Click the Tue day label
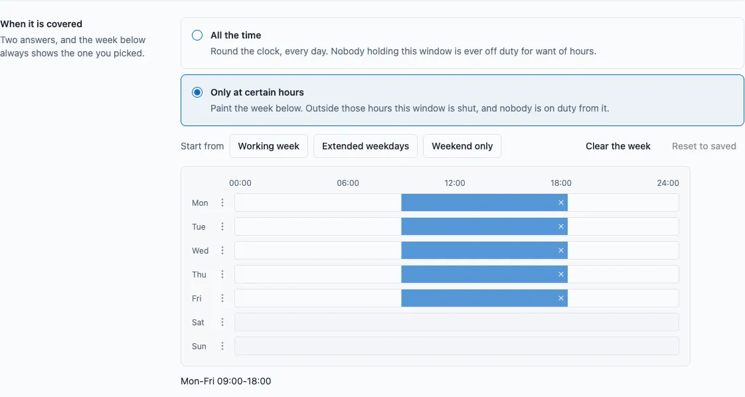The width and height of the screenshot is (745, 397). point(199,226)
